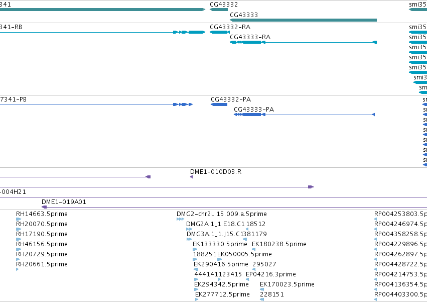The width and height of the screenshot is (427, 302).
Task: Select the RP004403300 EST label
Action: (x=400, y=294)
